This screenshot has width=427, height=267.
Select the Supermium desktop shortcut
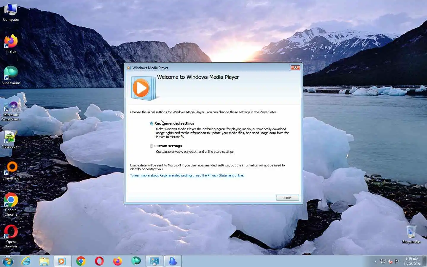click(x=11, y=76)
